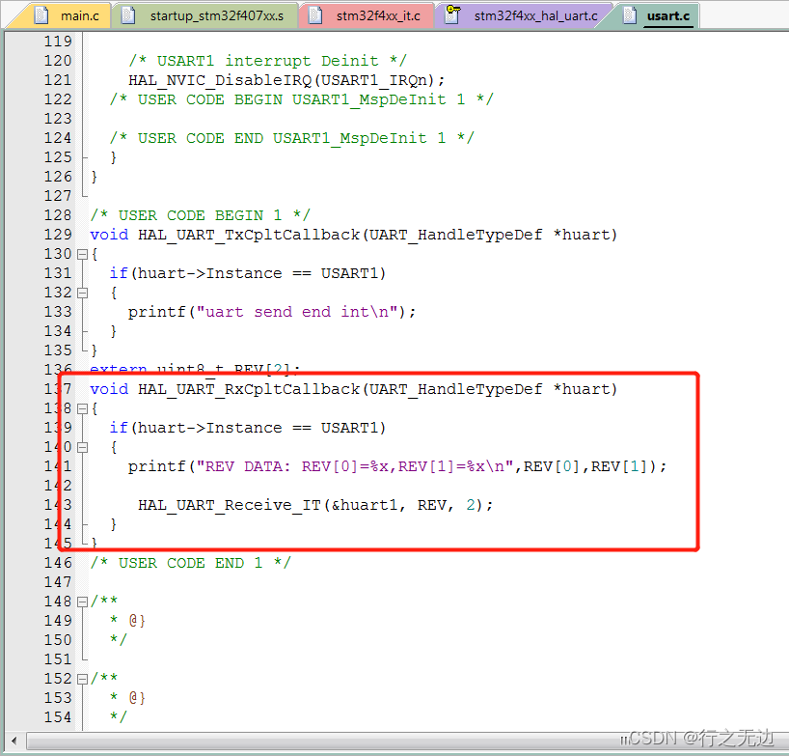Viewport: 789px width, 756px height.
Task: Click line number 129 in the gutter
Action: 58,235
